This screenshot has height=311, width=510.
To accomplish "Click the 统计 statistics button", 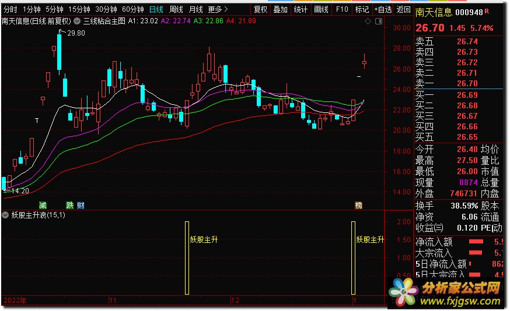I will point(300,9).
